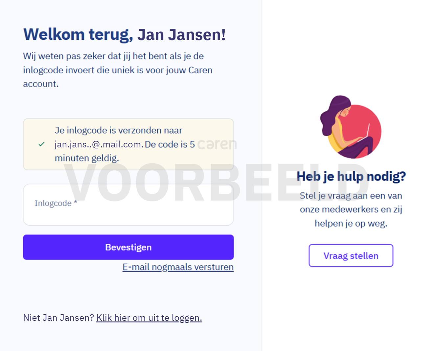
Task: Click the jan.jans..@.mail.com address text
Action: click(x=99, y=144)
